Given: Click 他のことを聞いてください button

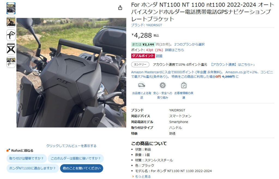Looking at the screenshot, I should 82,168.
